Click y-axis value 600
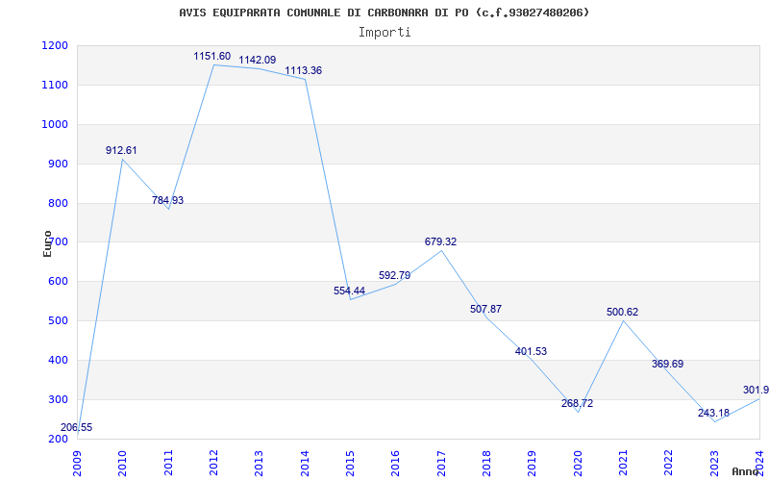 tap(59, 281)
